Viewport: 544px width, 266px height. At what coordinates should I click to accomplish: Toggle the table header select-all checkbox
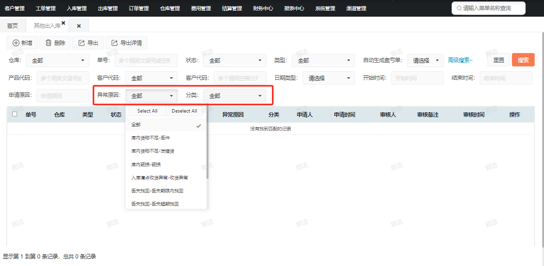15,114
